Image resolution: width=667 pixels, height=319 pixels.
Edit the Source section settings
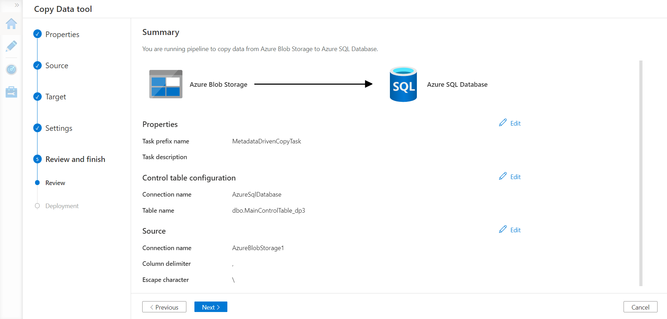pyautogui.click(x=510, y=230)
